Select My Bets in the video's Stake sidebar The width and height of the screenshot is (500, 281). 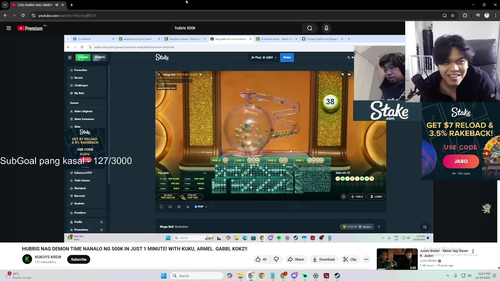point(79,93)
